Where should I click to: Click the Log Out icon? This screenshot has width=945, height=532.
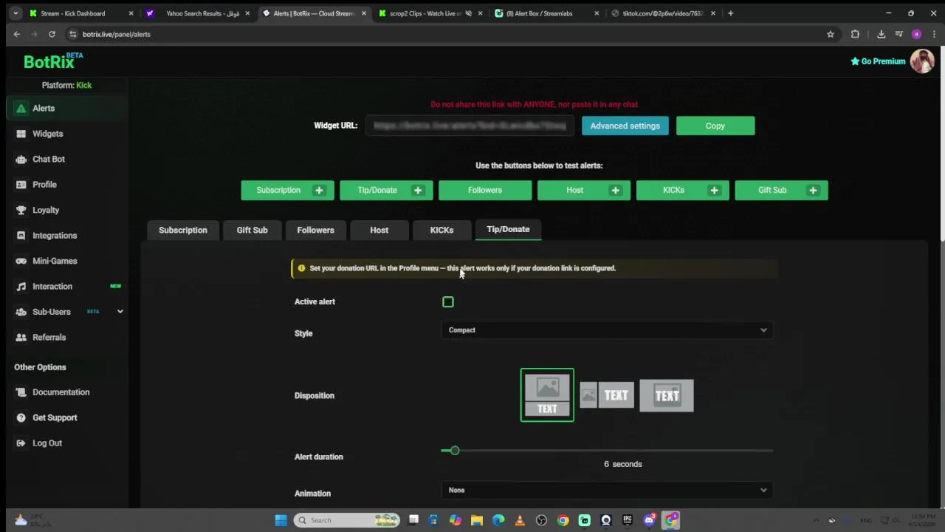[x=21, y=443]
